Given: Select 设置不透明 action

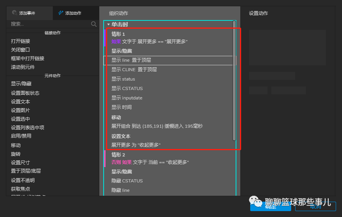Looking at the screenshot, I should (x=23, y=180).
